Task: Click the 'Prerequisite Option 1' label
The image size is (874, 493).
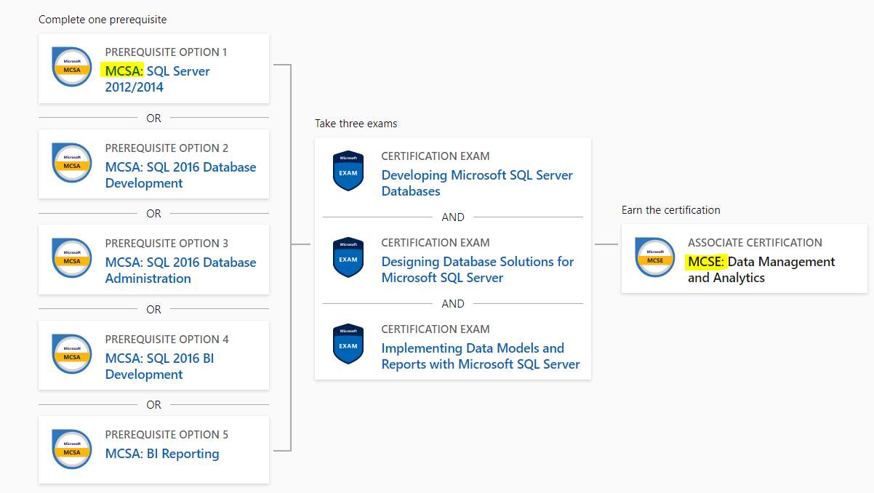Action: (x=167, y=52)
